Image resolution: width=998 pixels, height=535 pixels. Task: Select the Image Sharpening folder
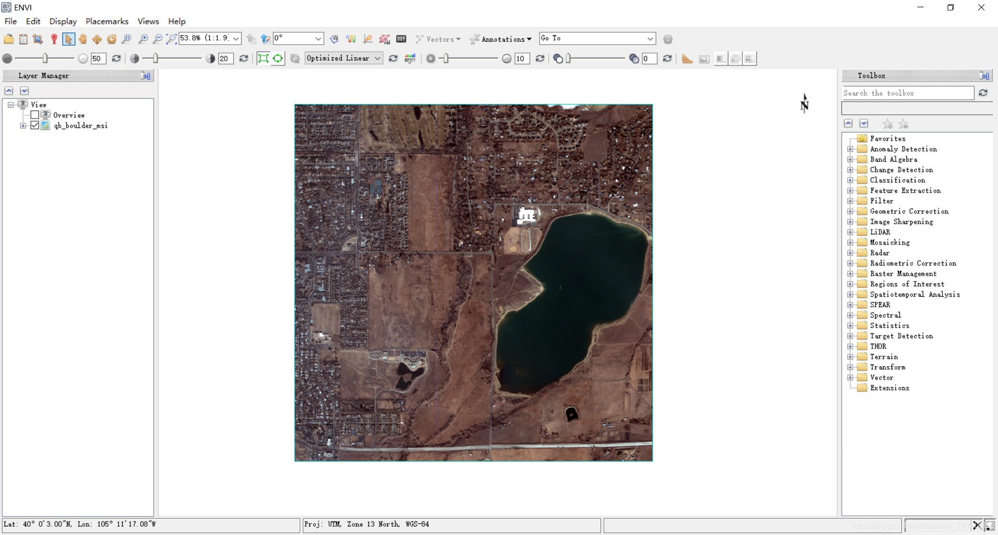pyautogui.click(x=901, y=222)
